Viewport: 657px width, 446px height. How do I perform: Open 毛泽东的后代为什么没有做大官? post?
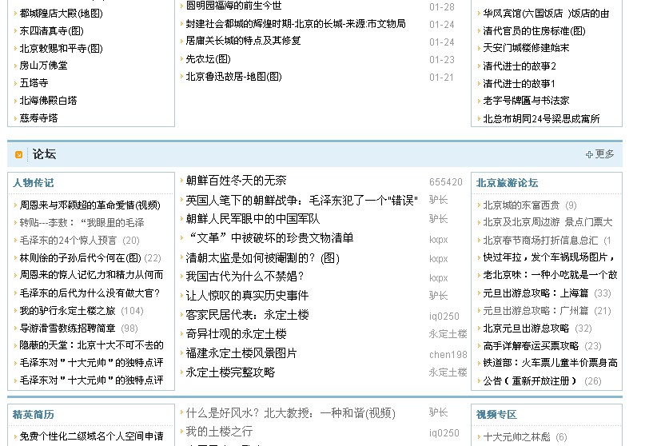[90, 293]
